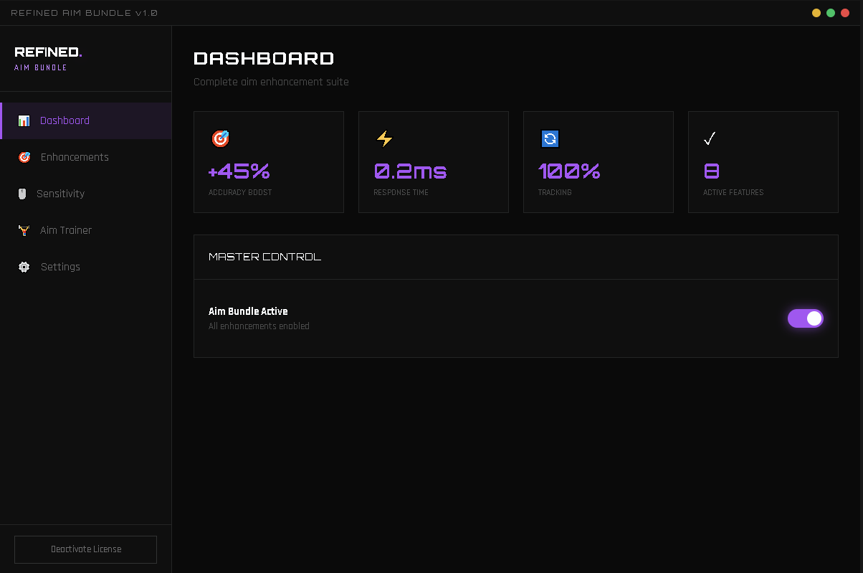Select the 0.2ms Response Time value
The width and height of the screenshot is (863, 573).
(410, 171)
